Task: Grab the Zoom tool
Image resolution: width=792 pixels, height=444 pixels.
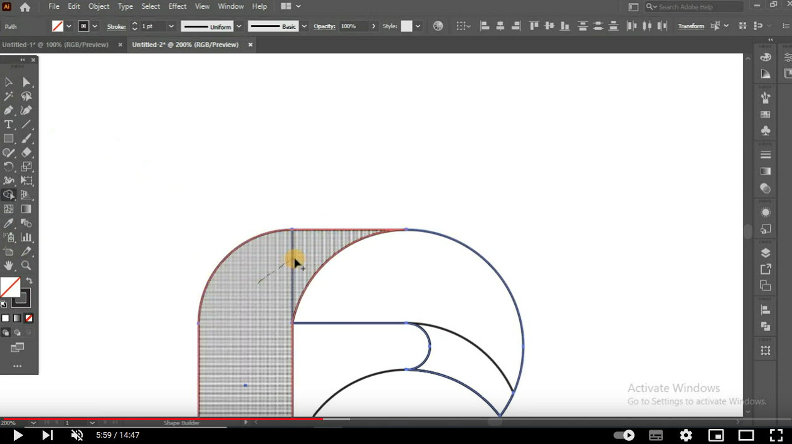Action: (26, 265)
